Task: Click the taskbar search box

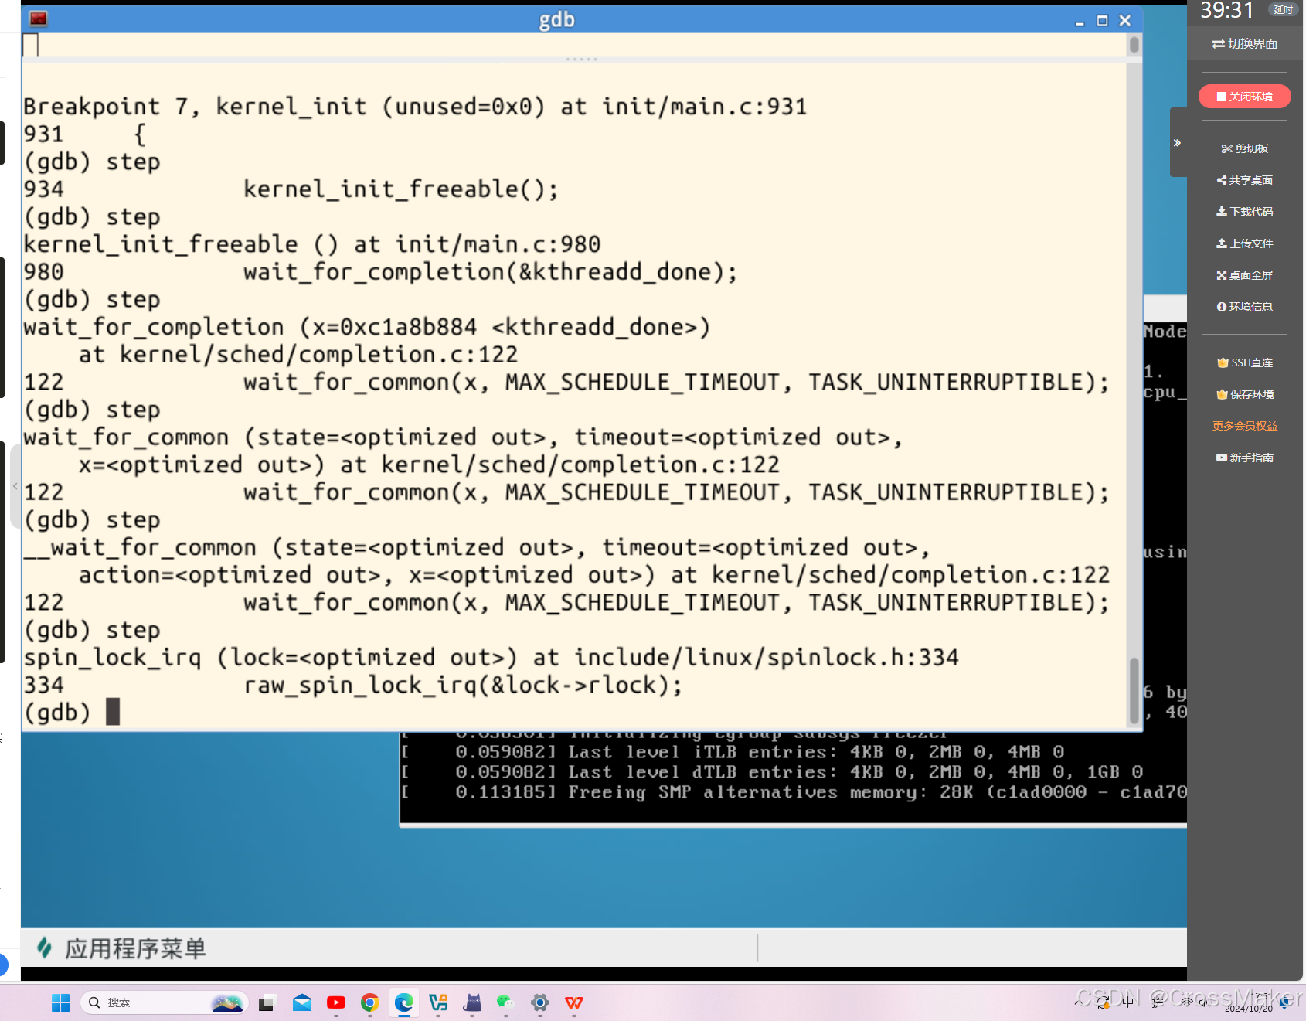Action: click(x=164, y=1002)
